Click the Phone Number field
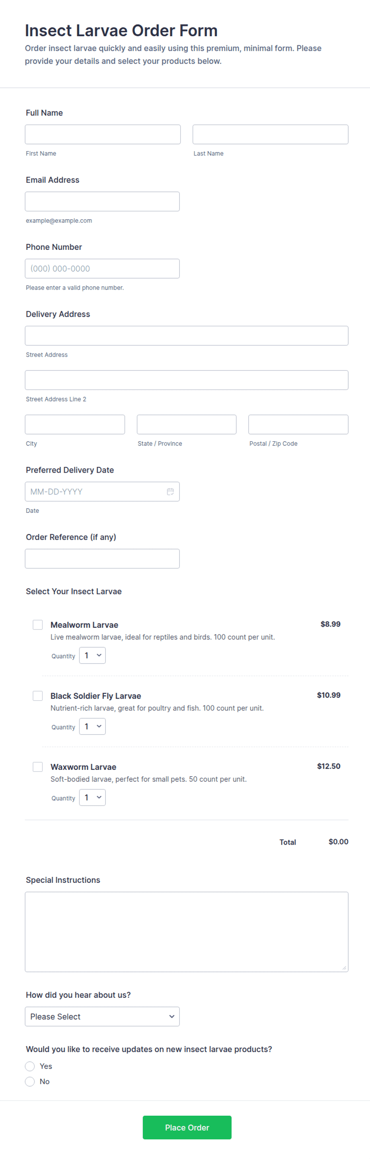This screenshot has height=1159, width=370. click(102, 269)
